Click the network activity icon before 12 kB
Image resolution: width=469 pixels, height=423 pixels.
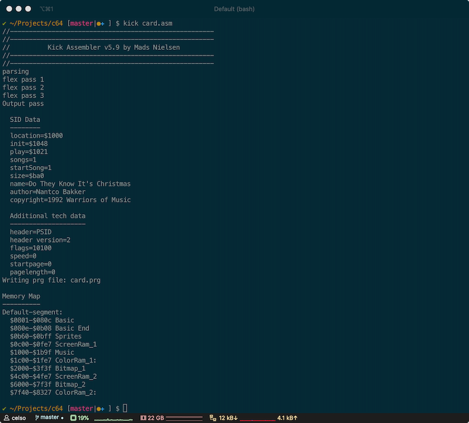pos(212,418)
